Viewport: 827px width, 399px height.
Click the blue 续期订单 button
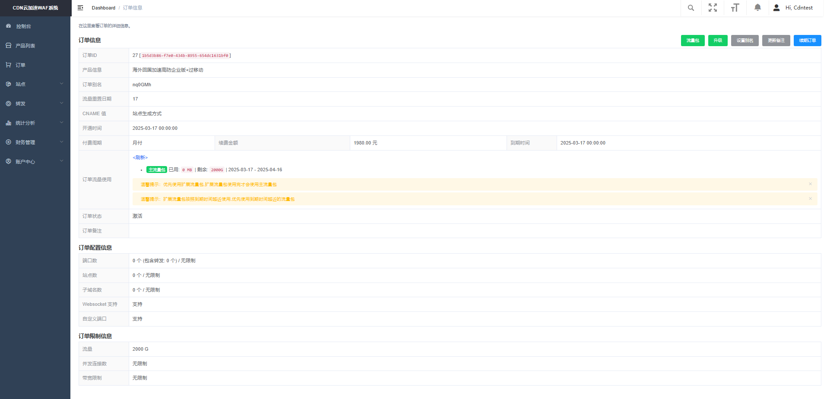tap(807, 41)
